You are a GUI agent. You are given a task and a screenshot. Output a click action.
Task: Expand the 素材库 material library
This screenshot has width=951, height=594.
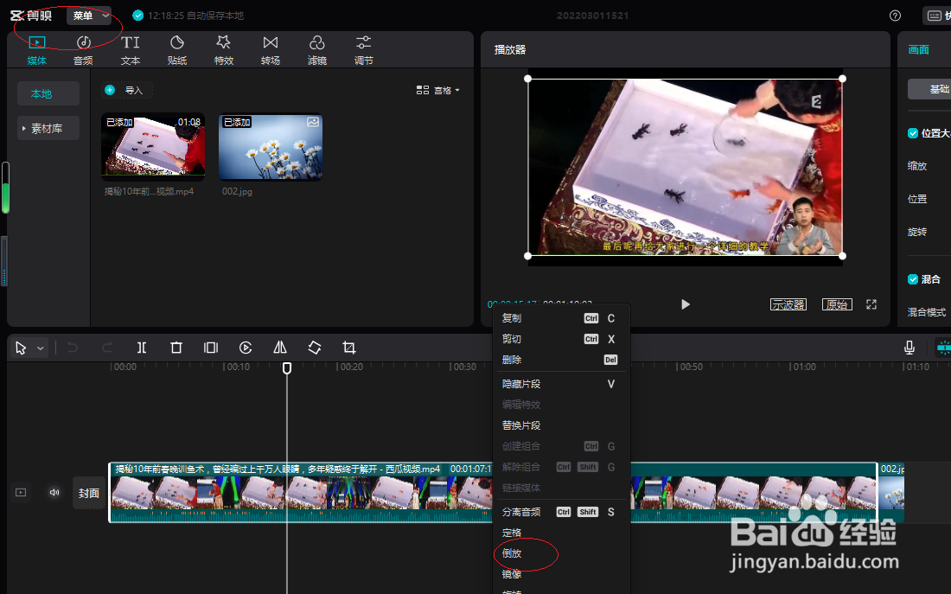coord(48,128)
